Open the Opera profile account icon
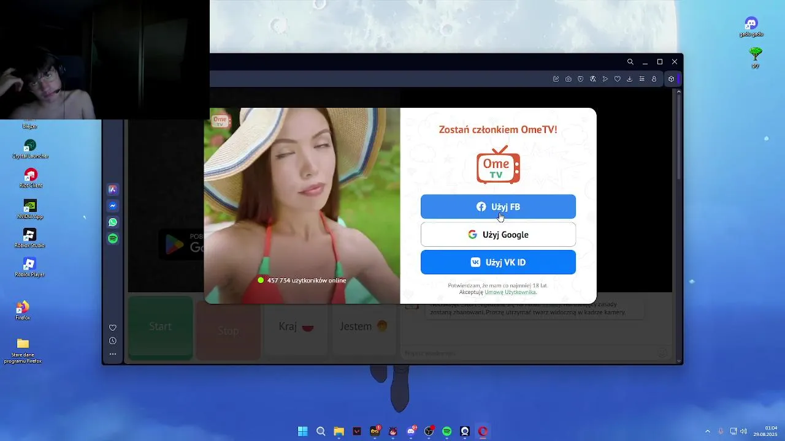This screenshot has width=785, height=441. [654, 79]
